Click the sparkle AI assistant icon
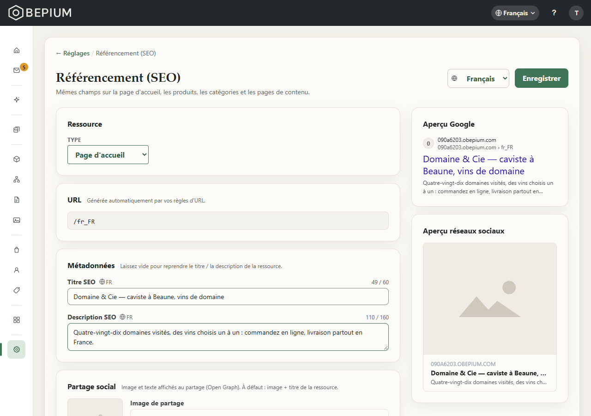Image resolution: width=591 pixels, height=416 pixels. coord(17,100)
